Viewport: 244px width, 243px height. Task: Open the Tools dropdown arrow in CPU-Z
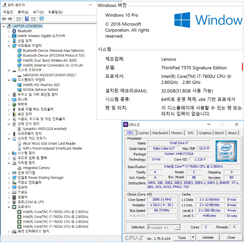point(193,237)
